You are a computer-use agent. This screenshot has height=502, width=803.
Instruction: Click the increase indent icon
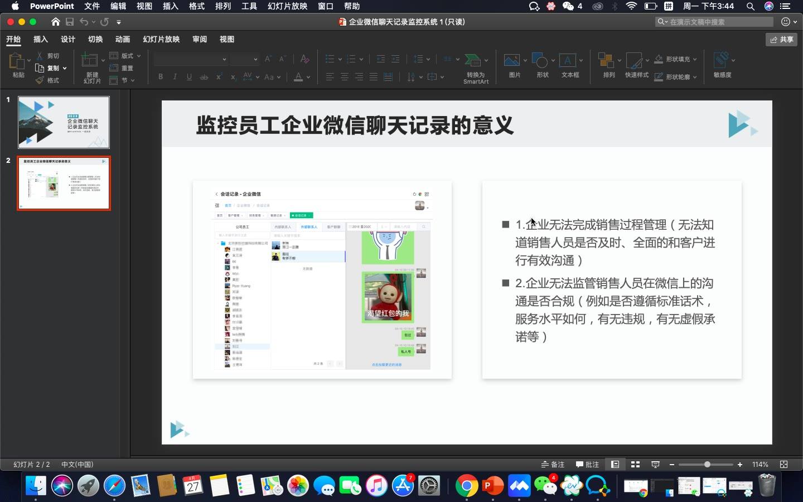[395, 59]
